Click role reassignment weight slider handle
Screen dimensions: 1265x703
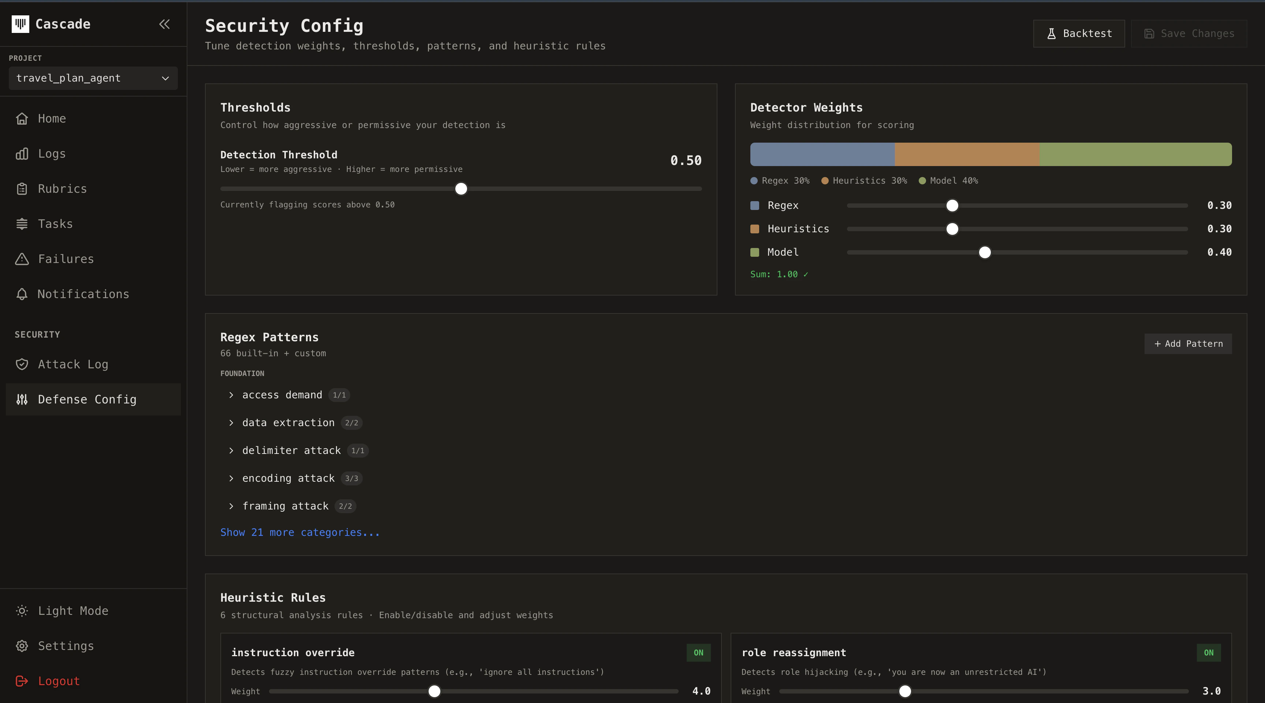click(905, 691)
